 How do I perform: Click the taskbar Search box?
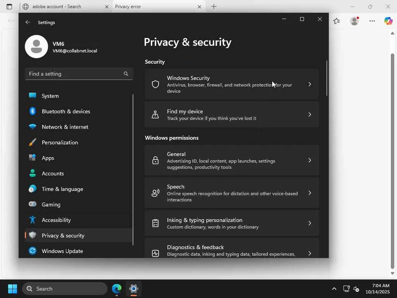coord(65,289)
